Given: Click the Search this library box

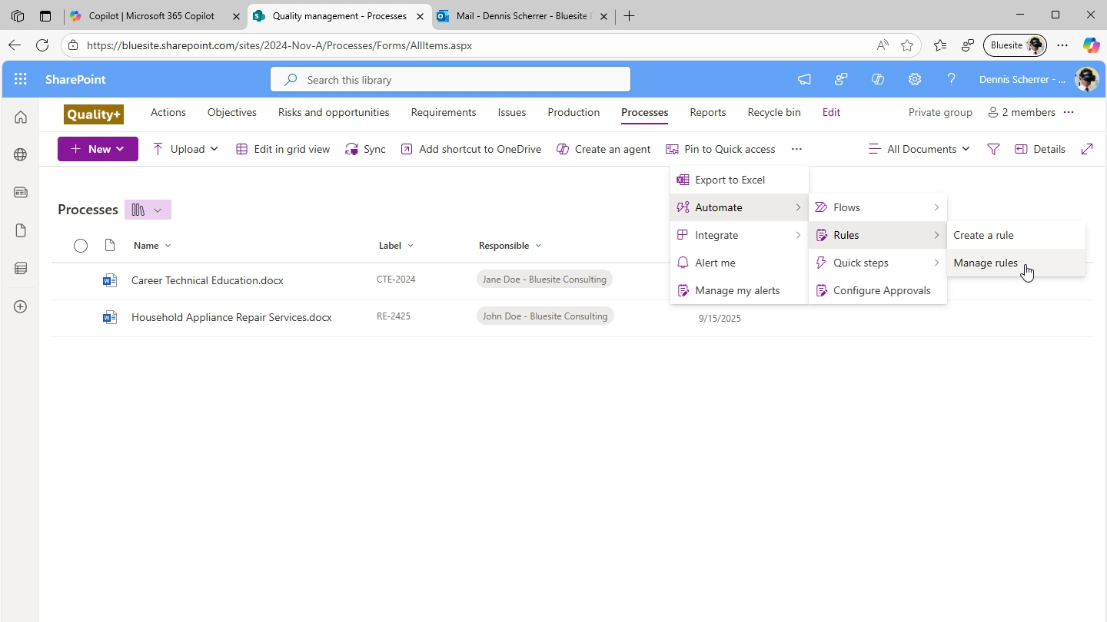Looking at the screenshot, I should tap(450, 79).
